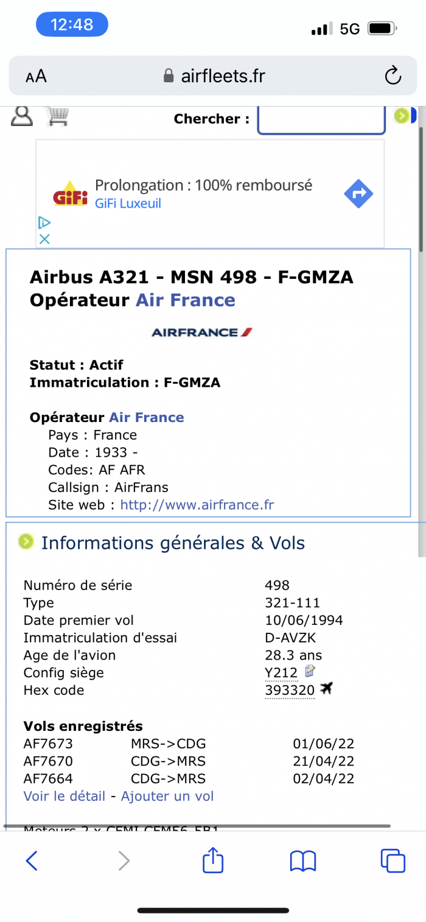This screenshot has width=426, height=922.
Task: Tap the seat config notepad icon
Action: 310,672
